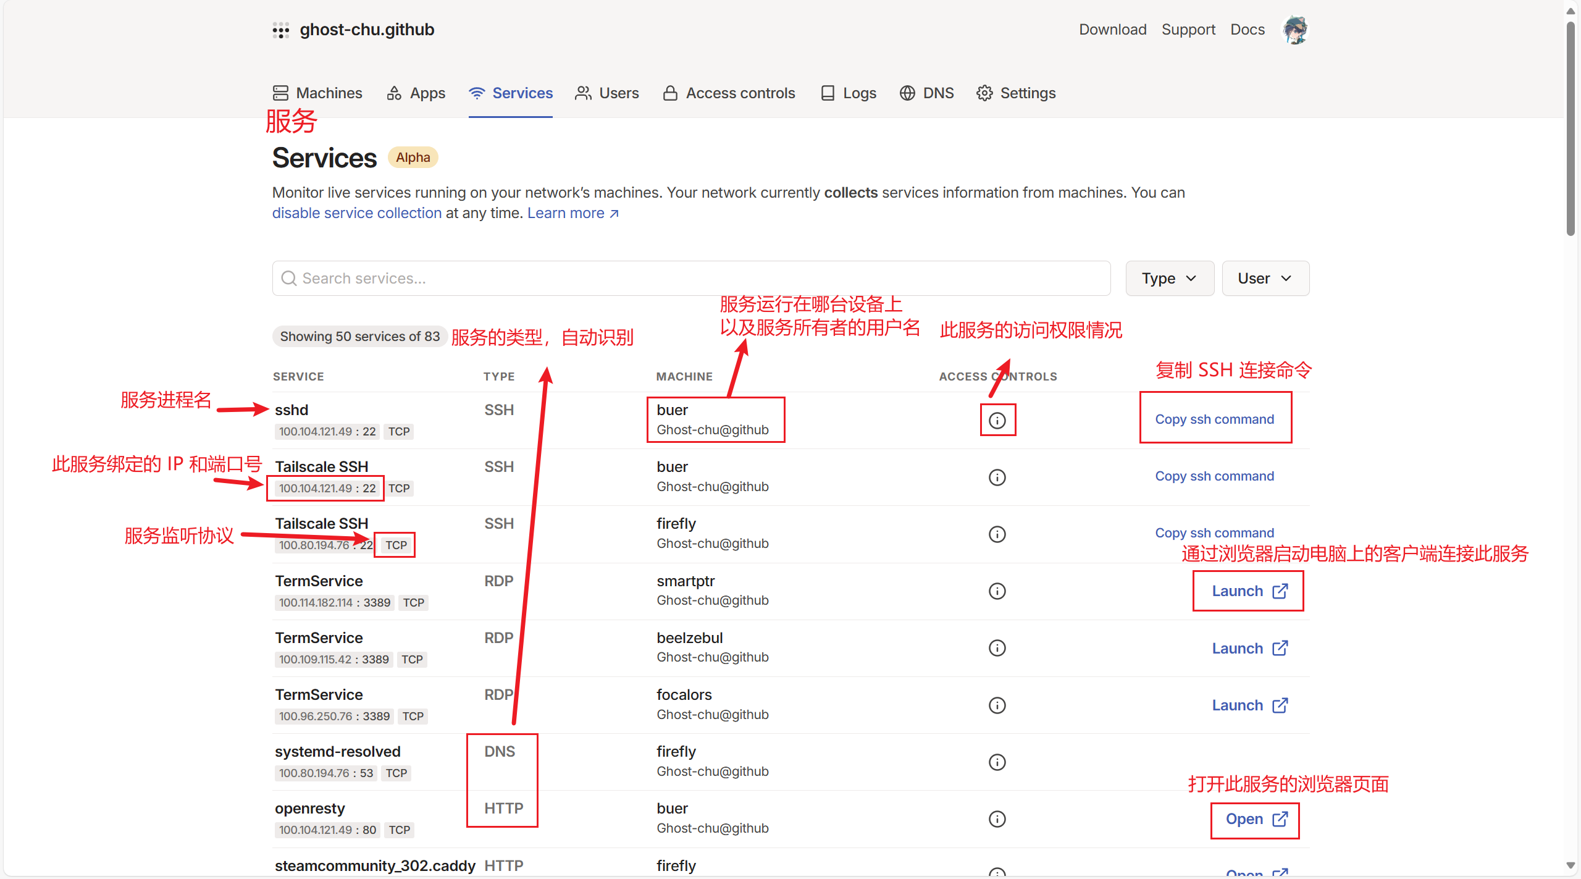Switch to the Machines tab

317,93
